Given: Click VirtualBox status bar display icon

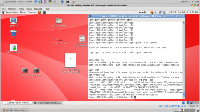Looking at the screenshot, I should pyautogui.click(x=176, y=106).
